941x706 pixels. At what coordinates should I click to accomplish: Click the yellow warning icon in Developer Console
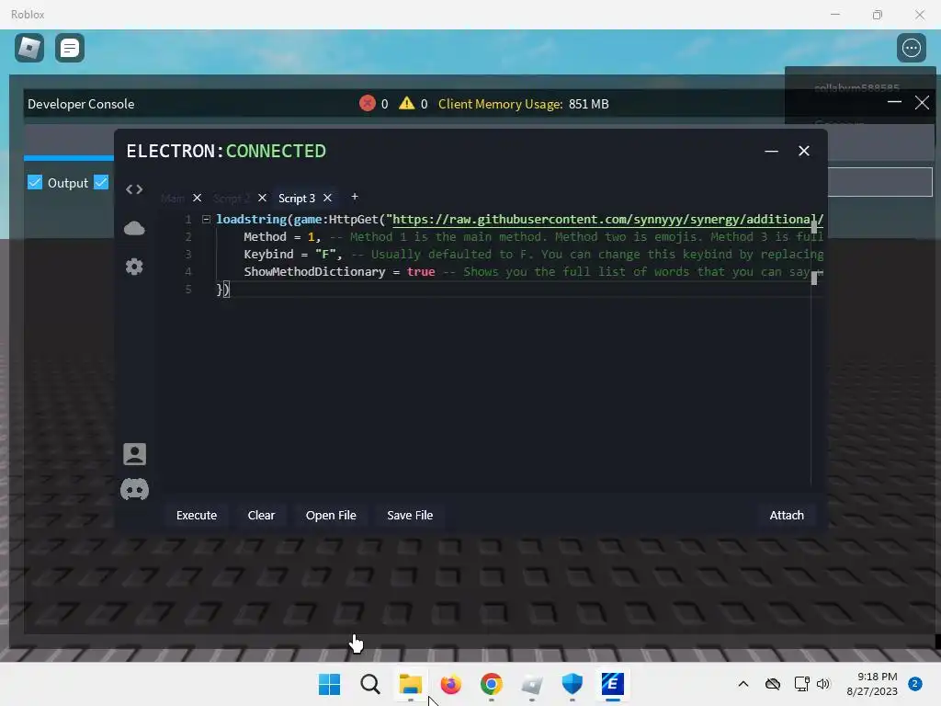[x=406, y=103]
